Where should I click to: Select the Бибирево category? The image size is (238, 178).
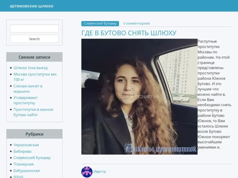click(22, 151)
